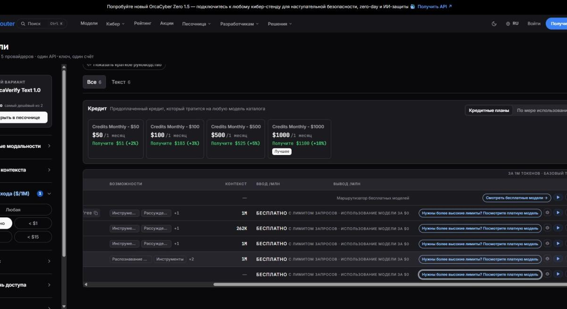Click the table's horizontal scroll left arrow
The image size is (567, 309).
click(86, 284)
